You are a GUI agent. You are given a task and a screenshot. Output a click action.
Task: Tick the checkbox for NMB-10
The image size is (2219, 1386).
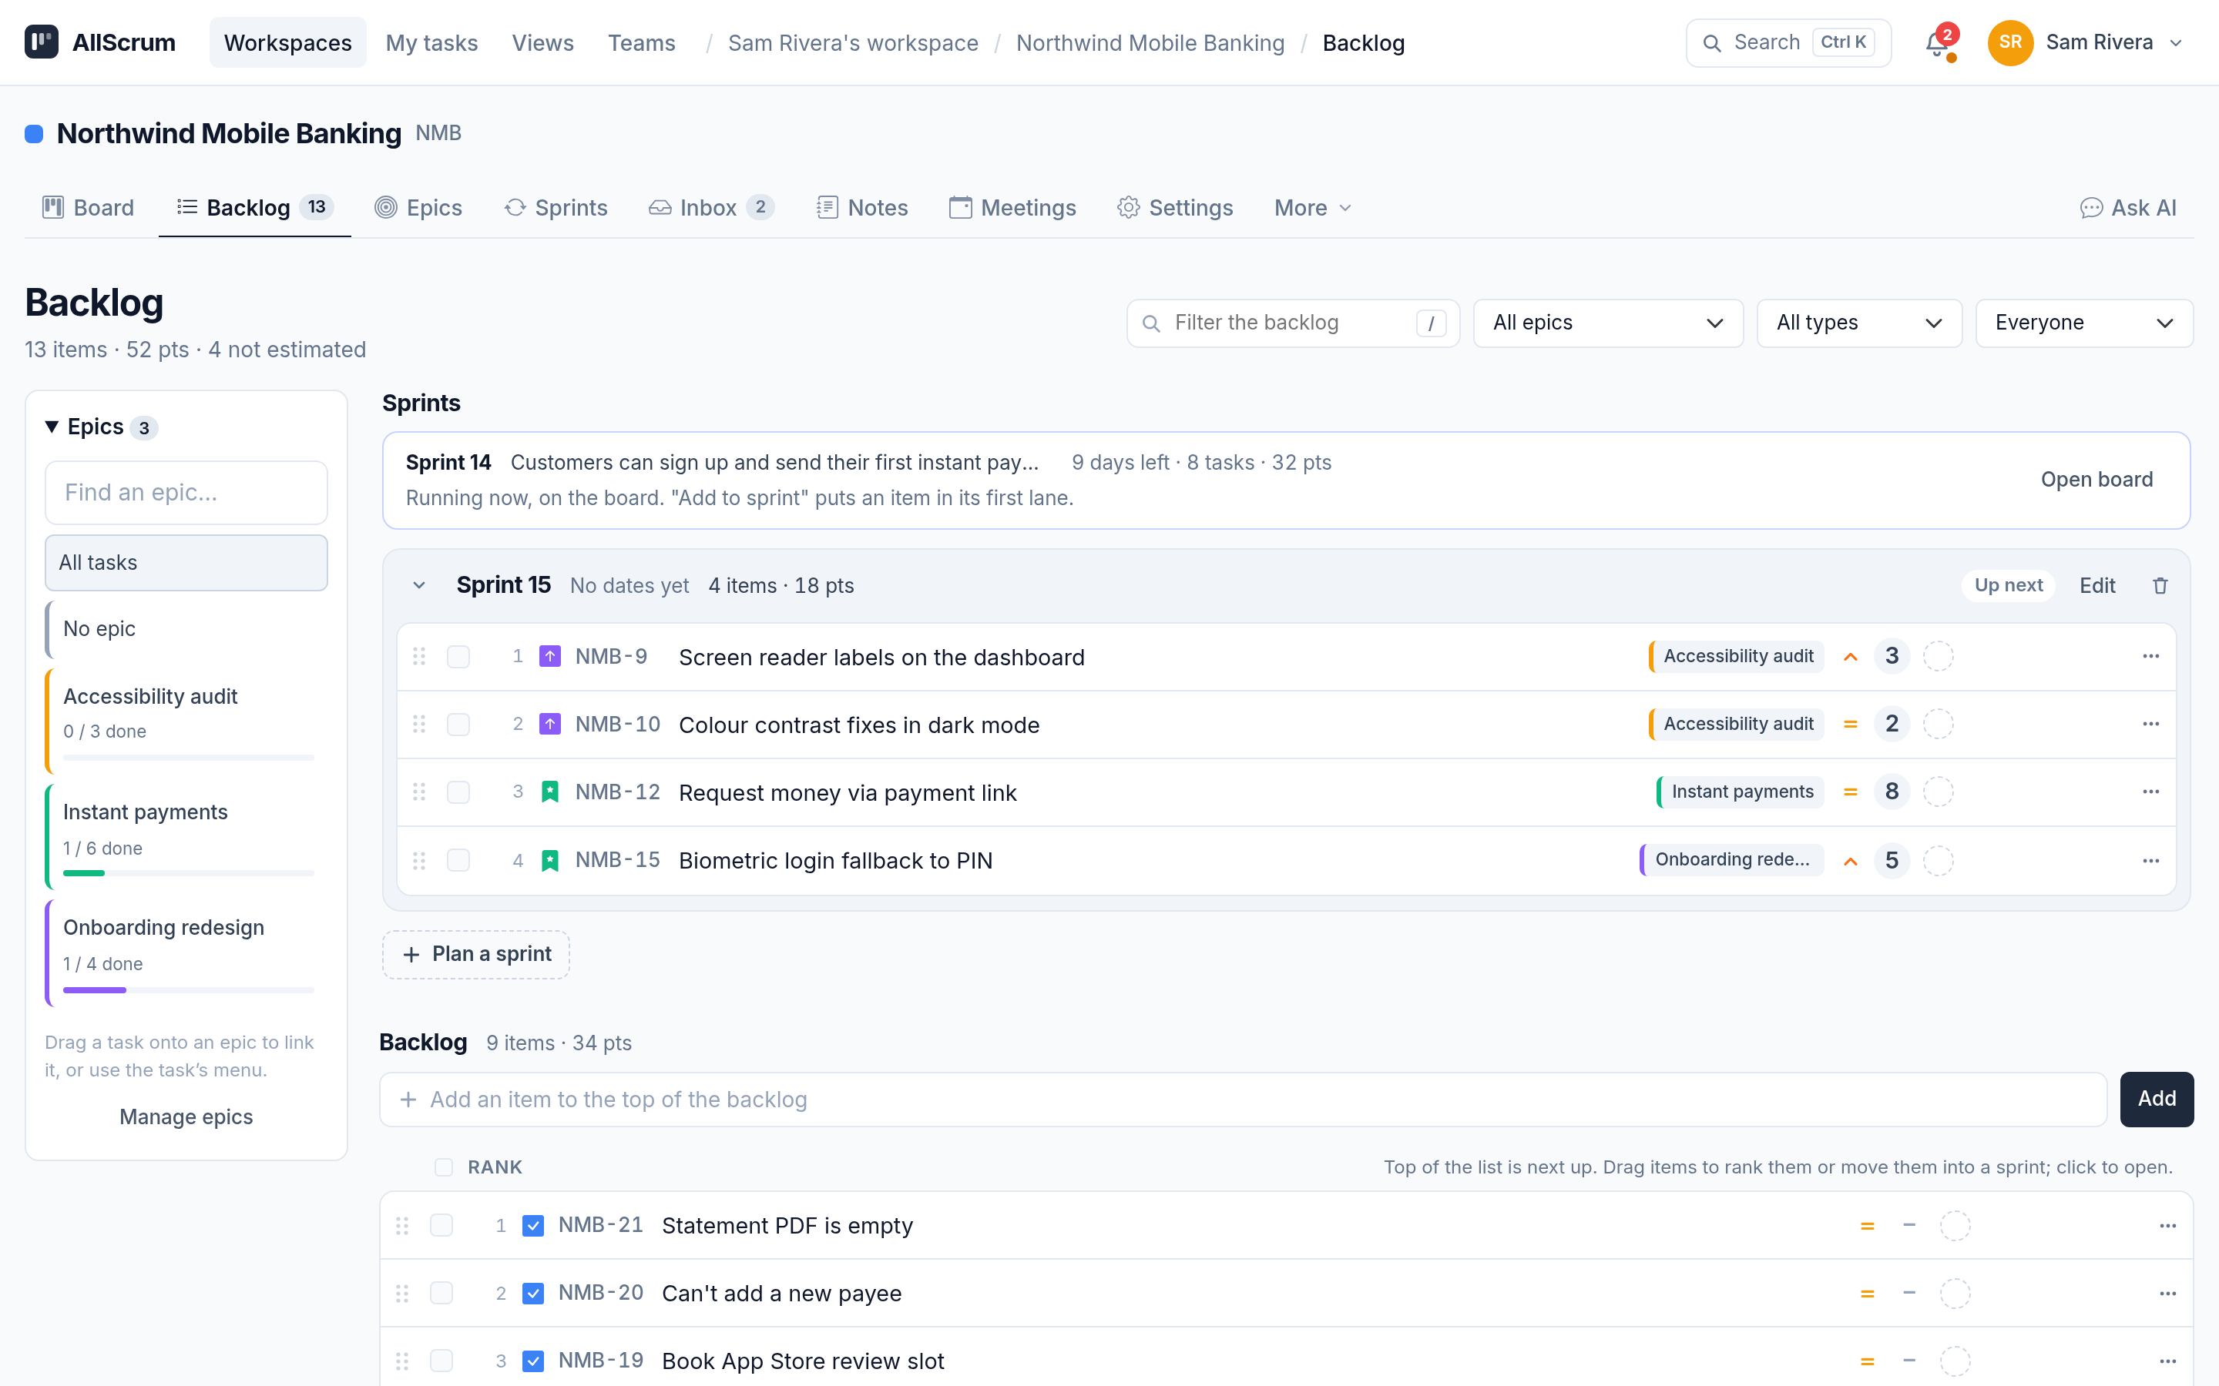(458, 724)
